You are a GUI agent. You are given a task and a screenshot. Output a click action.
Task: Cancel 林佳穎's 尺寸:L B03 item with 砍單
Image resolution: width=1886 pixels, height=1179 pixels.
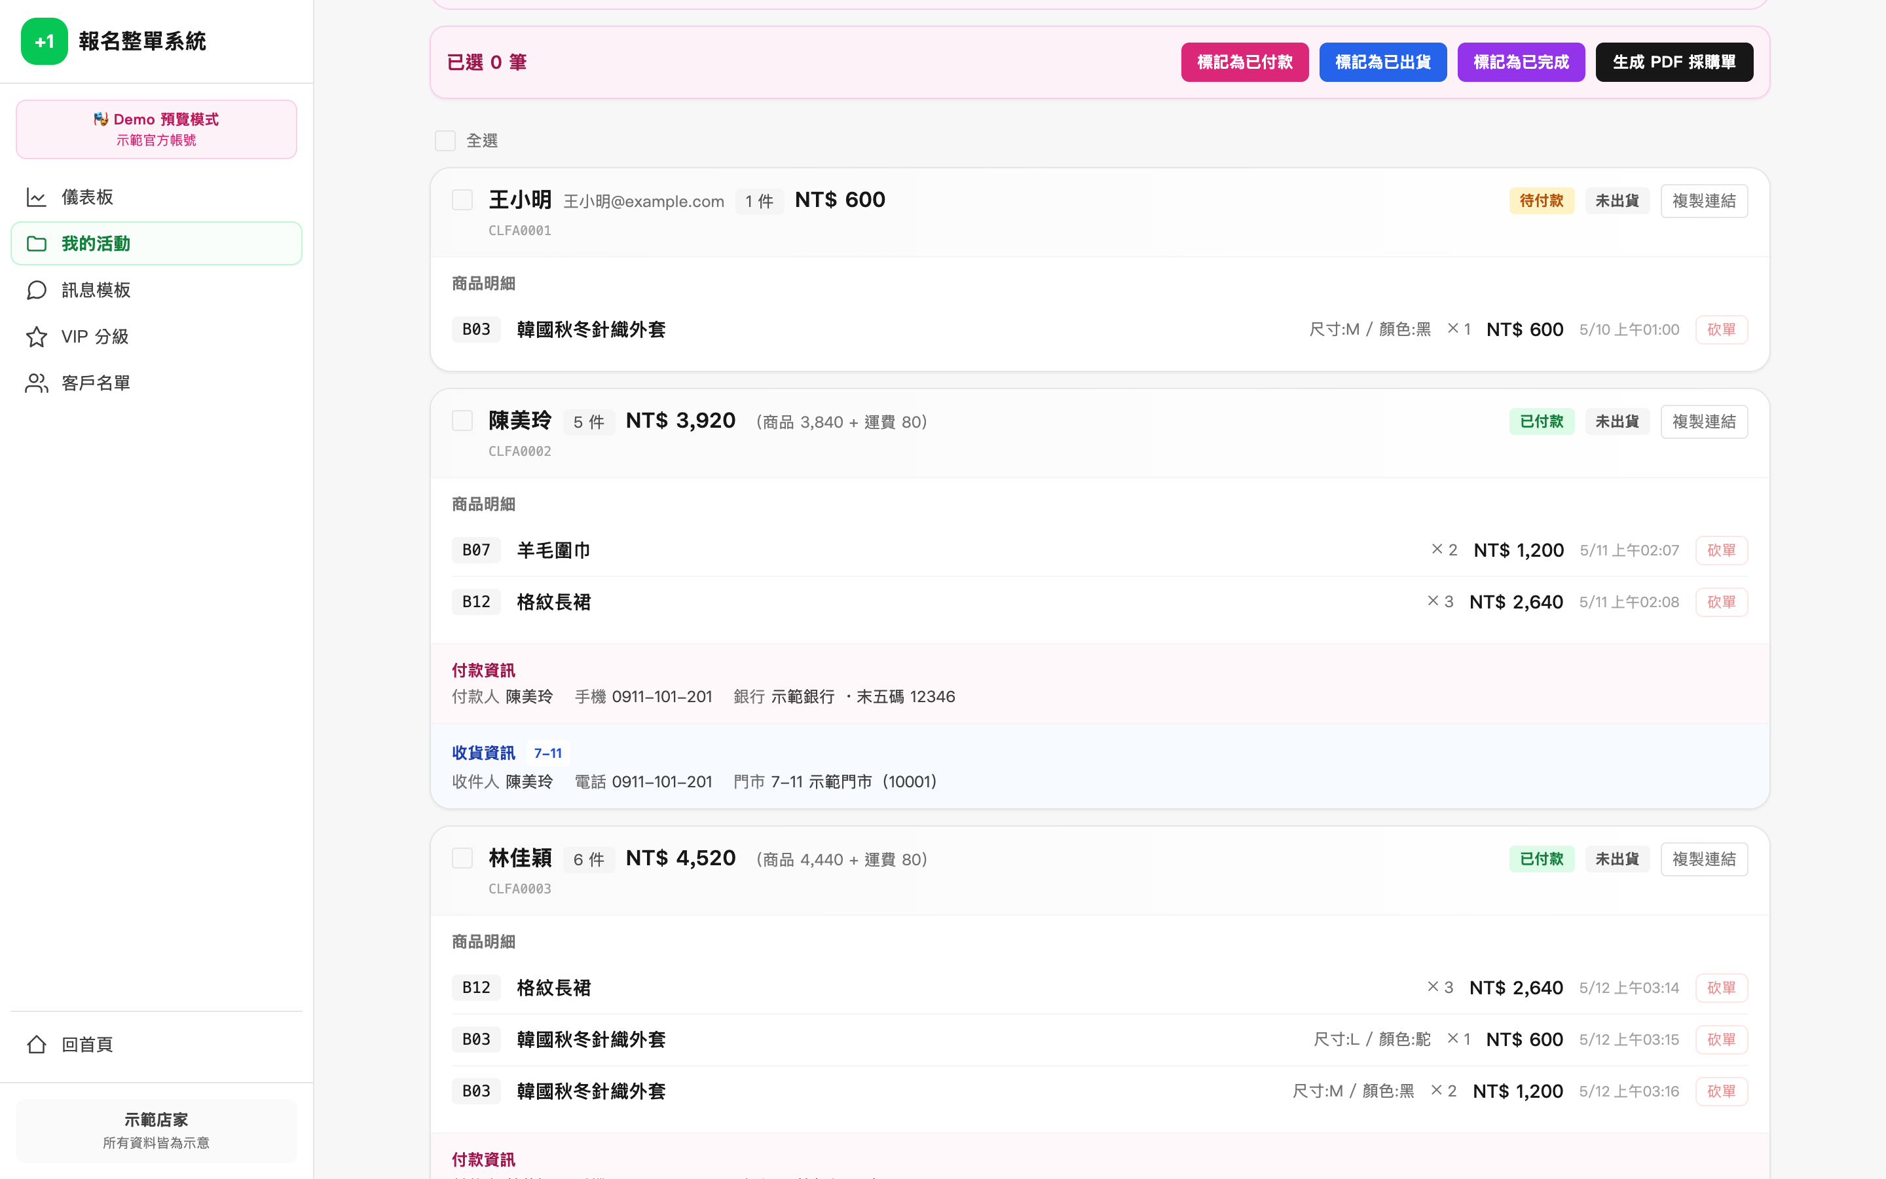pos(1722,1039)
